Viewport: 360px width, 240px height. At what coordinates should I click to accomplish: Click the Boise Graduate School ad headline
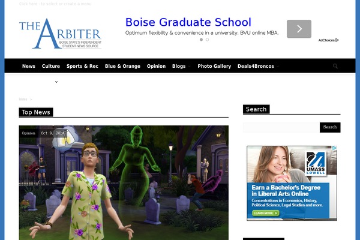(x=188, y=22)
